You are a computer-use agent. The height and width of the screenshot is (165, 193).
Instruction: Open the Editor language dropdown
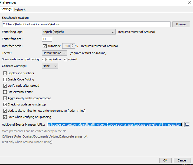(78, 32)
